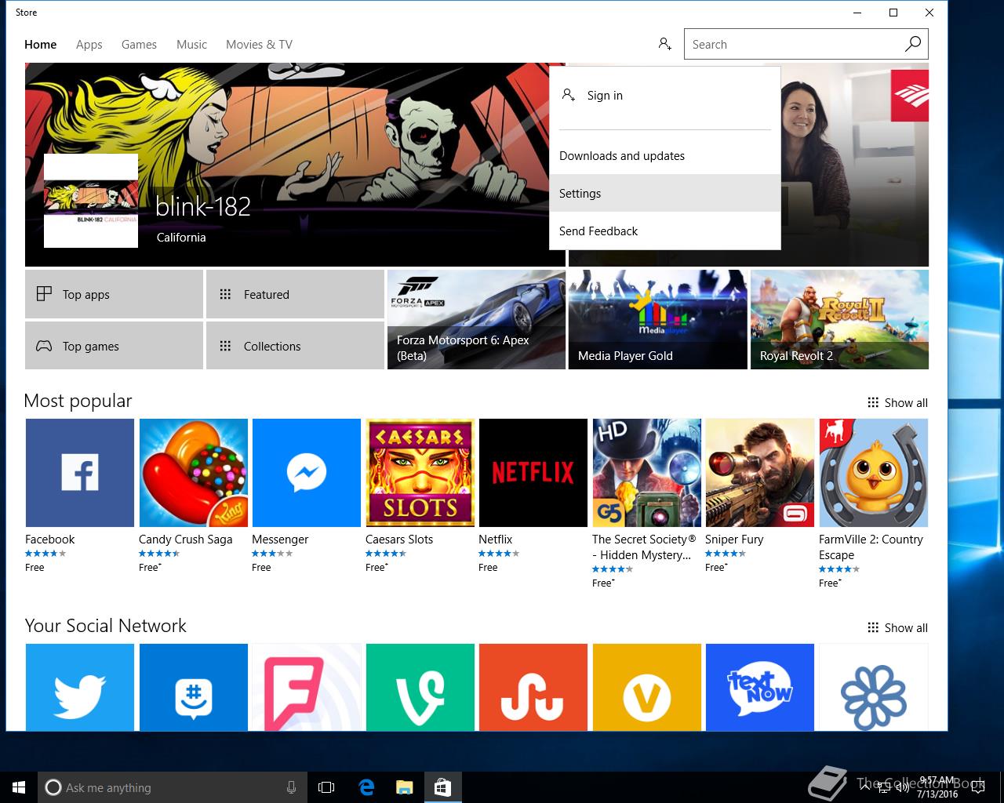1004x803 pixels.
Task: Open the Sniper Fury app tile
Action: pos(760,472)
